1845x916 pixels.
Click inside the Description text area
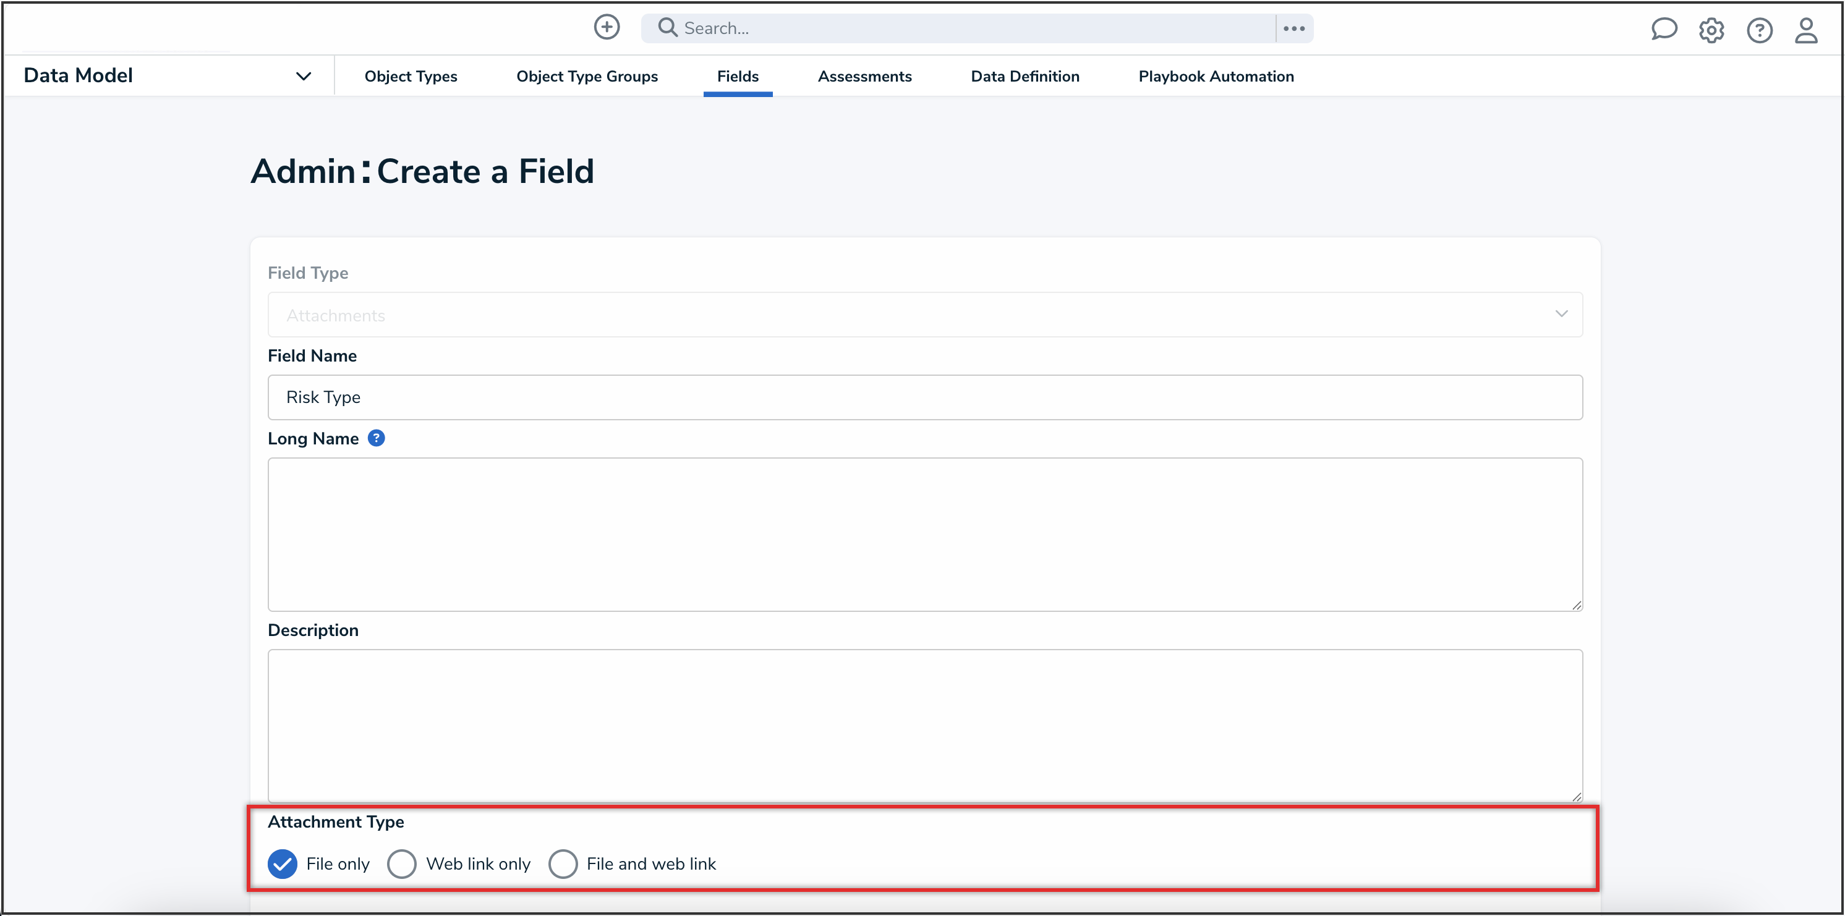tap(924, 725)
